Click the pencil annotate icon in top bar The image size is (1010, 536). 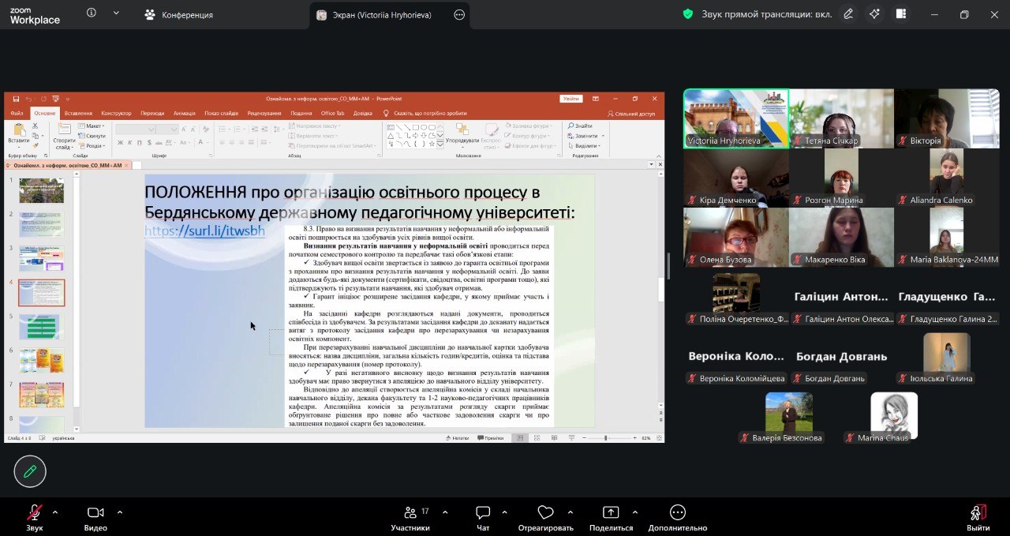coord(848,14)
